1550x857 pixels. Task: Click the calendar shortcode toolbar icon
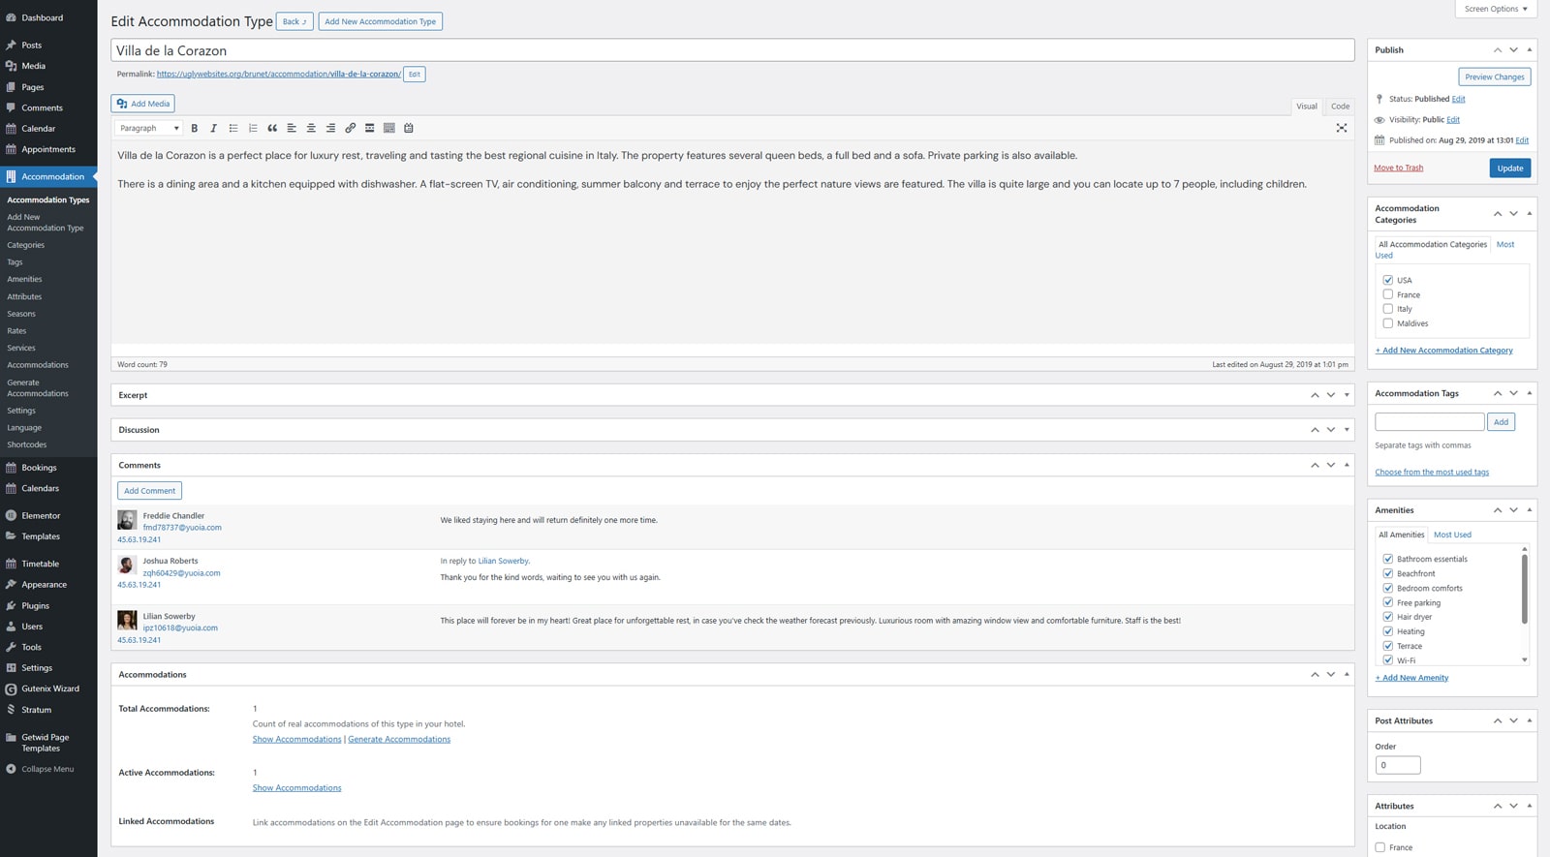(x=409, y=128)
